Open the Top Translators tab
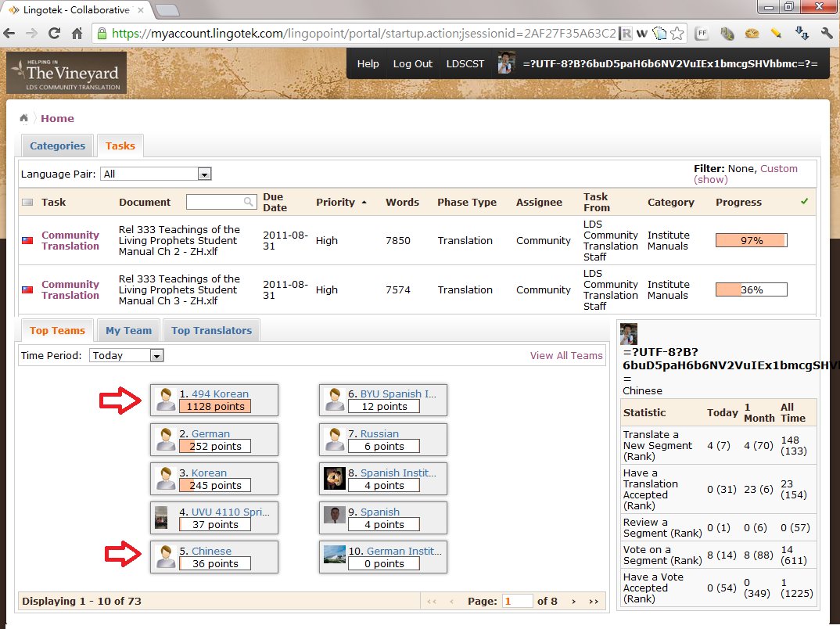Screen dimensions: 840x629 pos(212,331)
